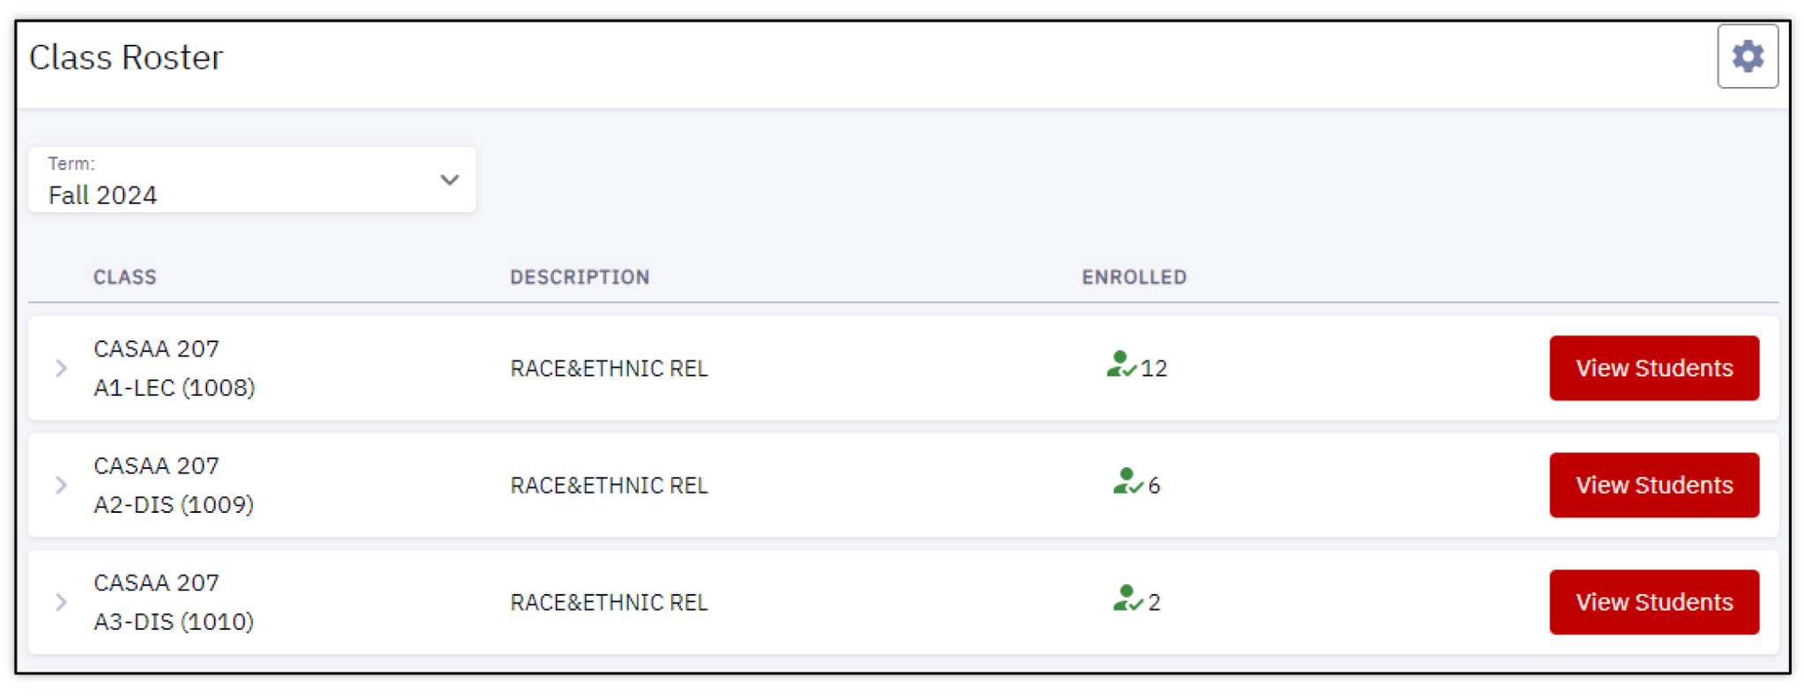Open the Class Roster settings gear
1804x696 pixels.
click(1747, 56)
